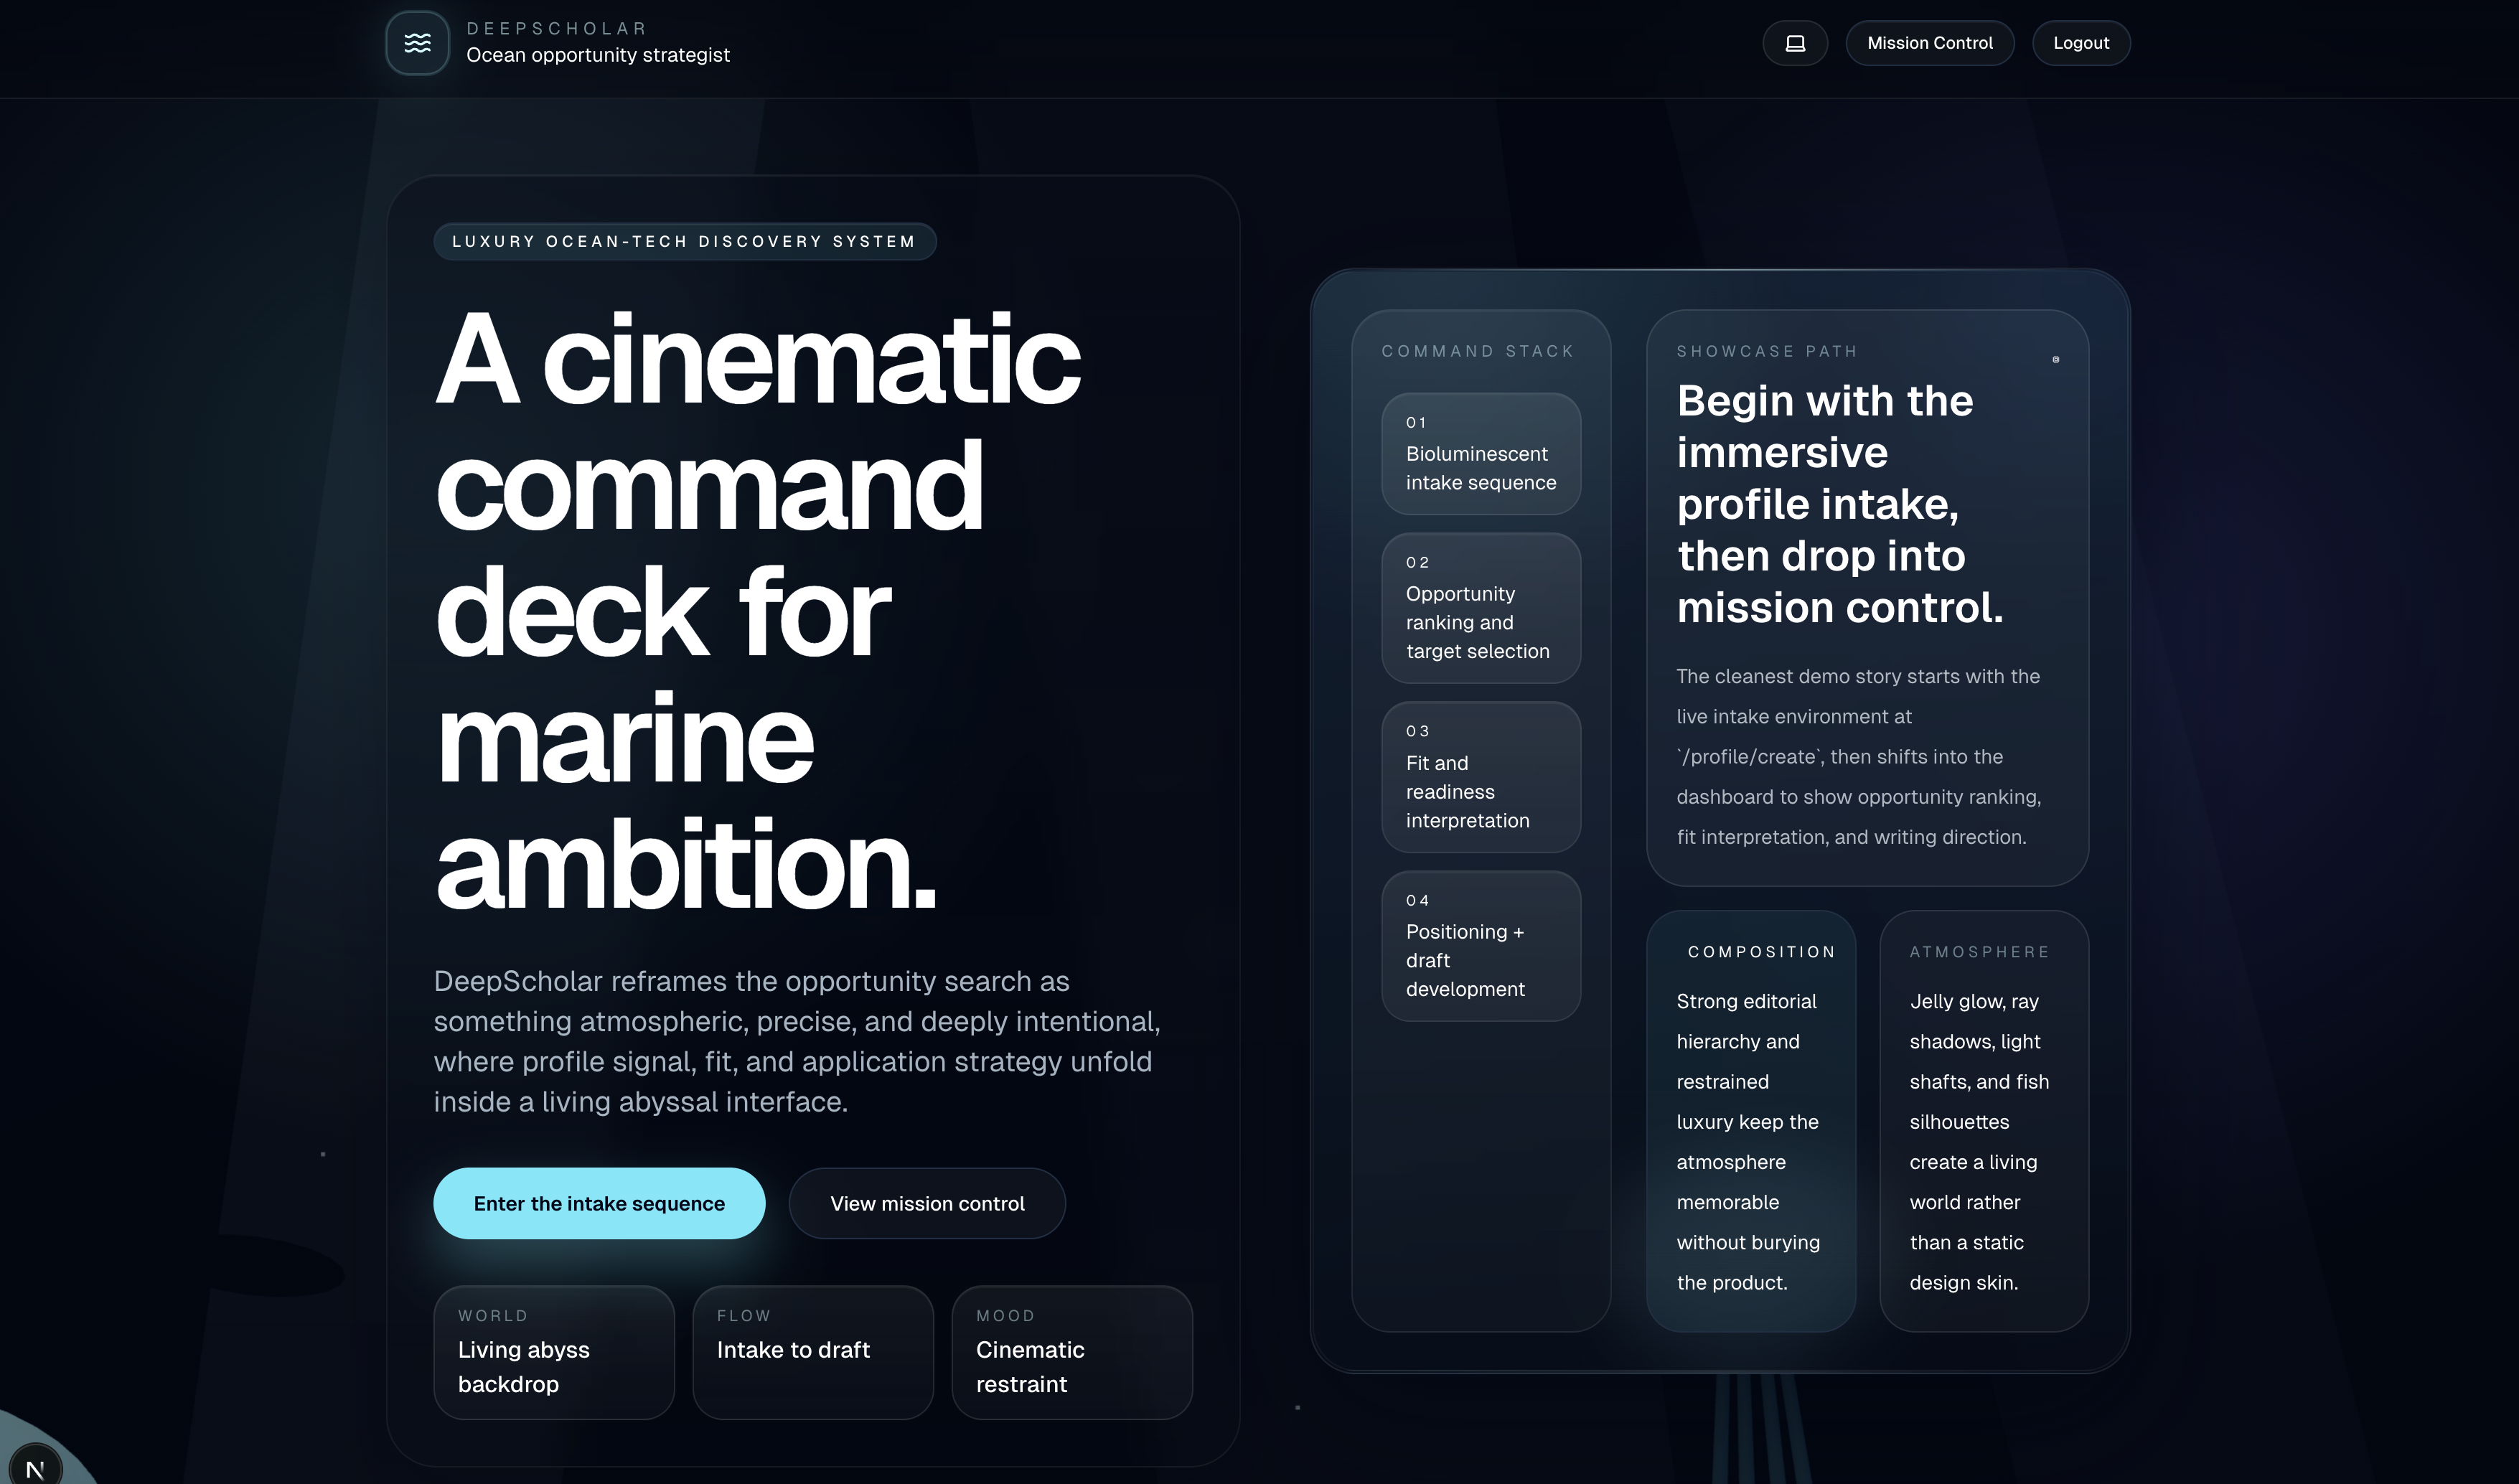The height and width of the screenshot is (1484, 2519).
Task: Select step 03 Fit and readiness interpretation
Action: tap(1480, 777)
